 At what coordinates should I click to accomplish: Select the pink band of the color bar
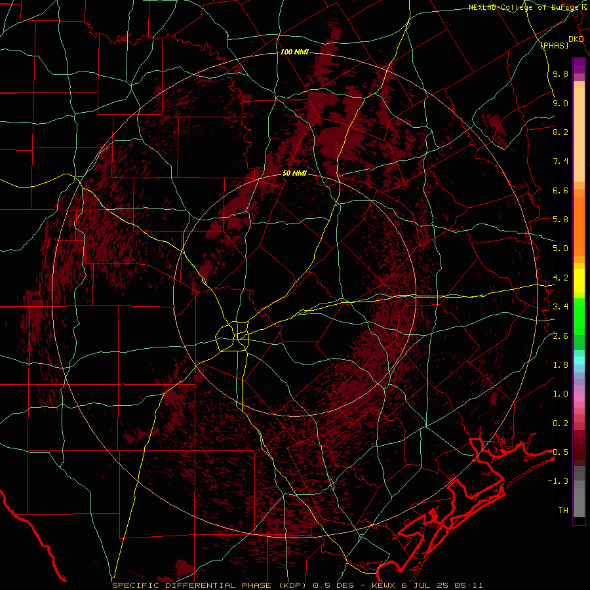(579, 397)
